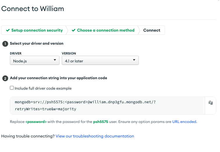
Task: Click Add your connection string heading
Action: click(x=59, y=78)
